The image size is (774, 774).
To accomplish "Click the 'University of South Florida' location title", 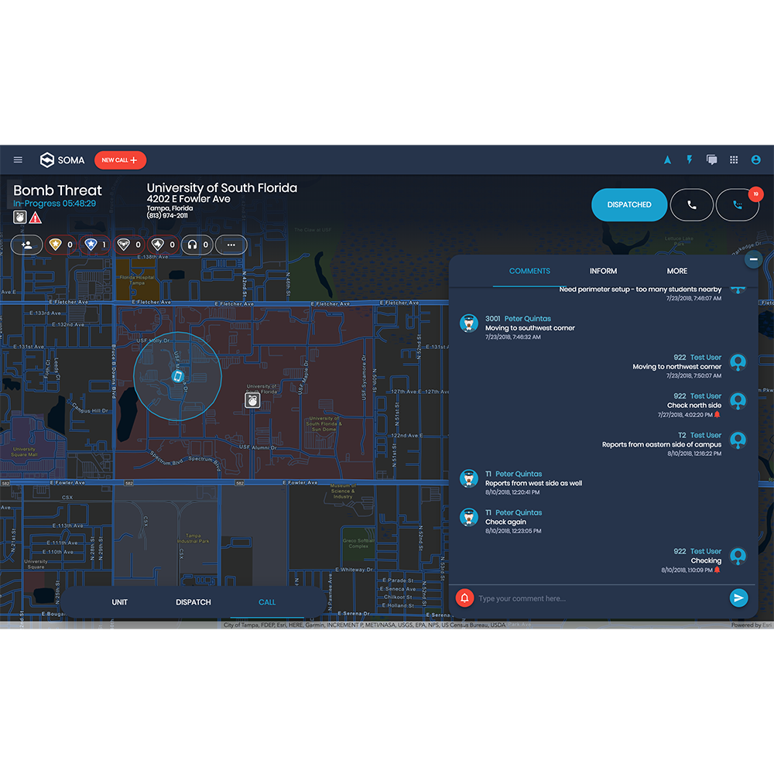I will 222,188.
